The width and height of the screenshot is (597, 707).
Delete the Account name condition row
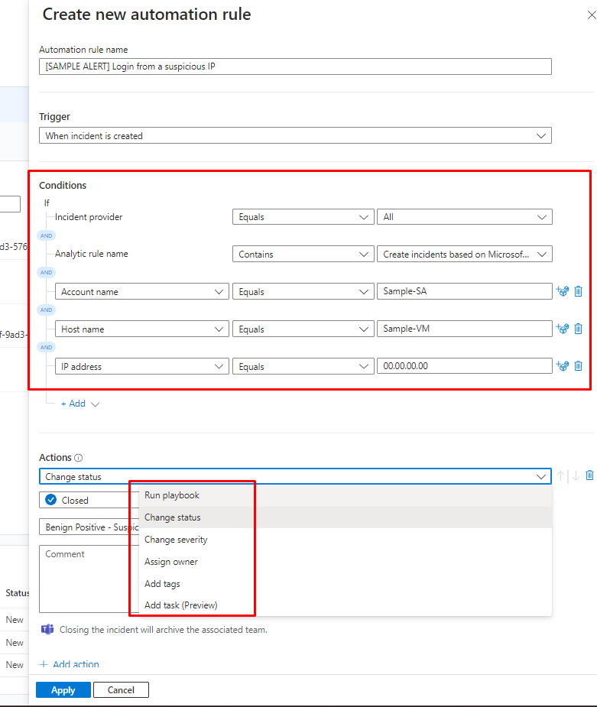point(578,291)
